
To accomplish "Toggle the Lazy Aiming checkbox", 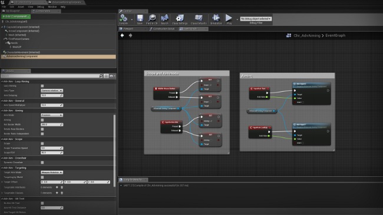I will pos(42,86).
